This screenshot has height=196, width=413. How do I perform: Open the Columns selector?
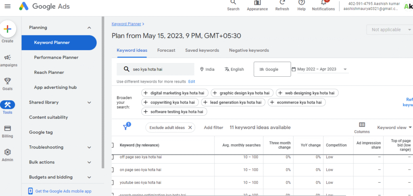point(362,127)
